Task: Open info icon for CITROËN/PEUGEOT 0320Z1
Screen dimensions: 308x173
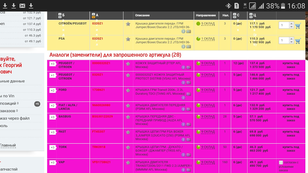Action: pyautogui.click(x=183, y=31)
